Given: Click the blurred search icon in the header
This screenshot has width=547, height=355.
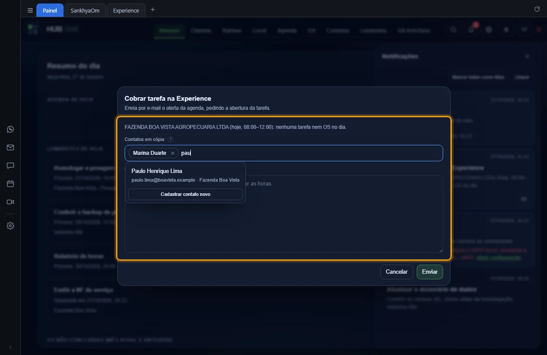Looking at the screenshot, I should tap(453, 30).
